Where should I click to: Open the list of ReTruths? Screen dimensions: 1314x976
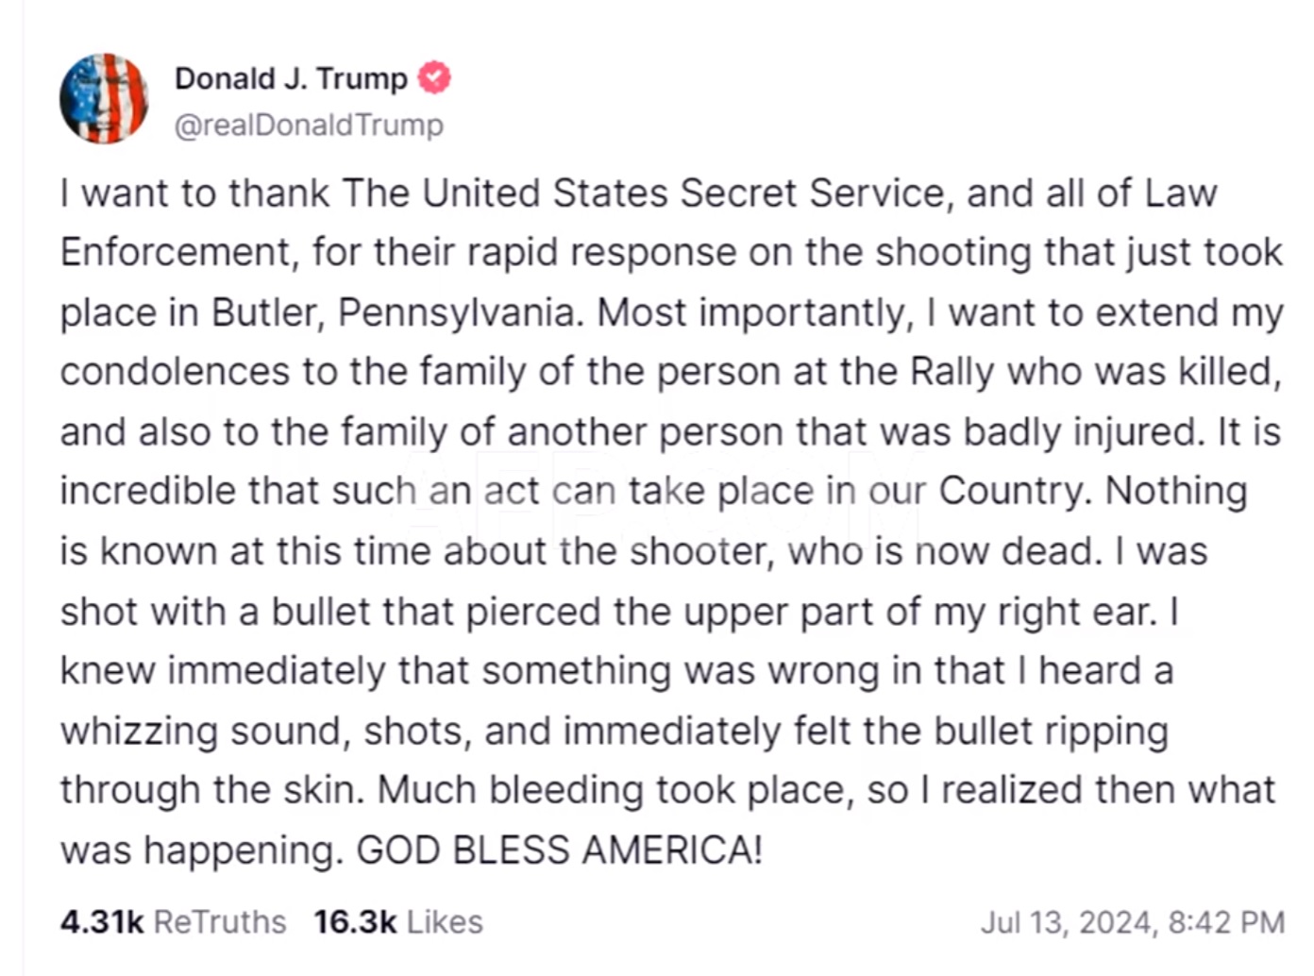220,922
